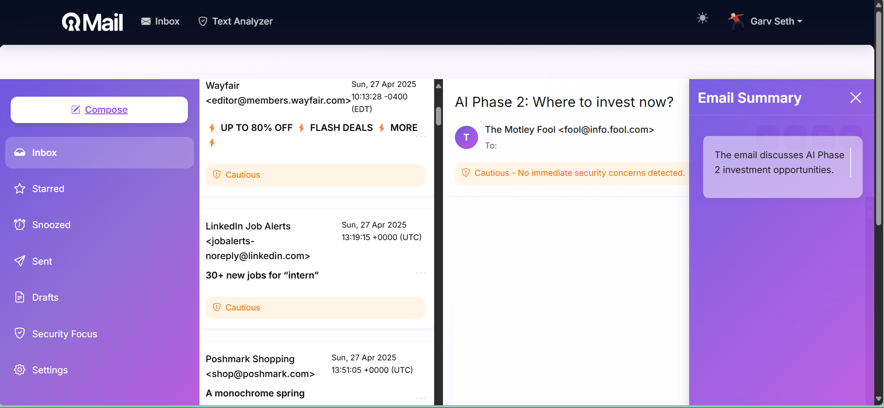This screenshot has height=408, width=884.
Task: Click the Cautious badge on Wayfair email
Action: [315, 175]
